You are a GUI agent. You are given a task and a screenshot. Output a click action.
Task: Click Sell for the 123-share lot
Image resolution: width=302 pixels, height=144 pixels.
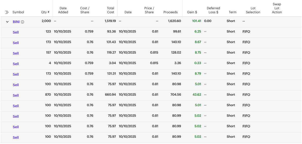(16, 32)
